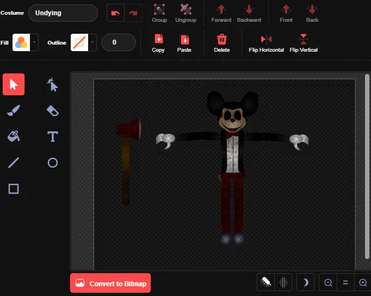371x296 pixels.
Task: Reset canvas zoom with equals icon
Action: pos(345,282)
